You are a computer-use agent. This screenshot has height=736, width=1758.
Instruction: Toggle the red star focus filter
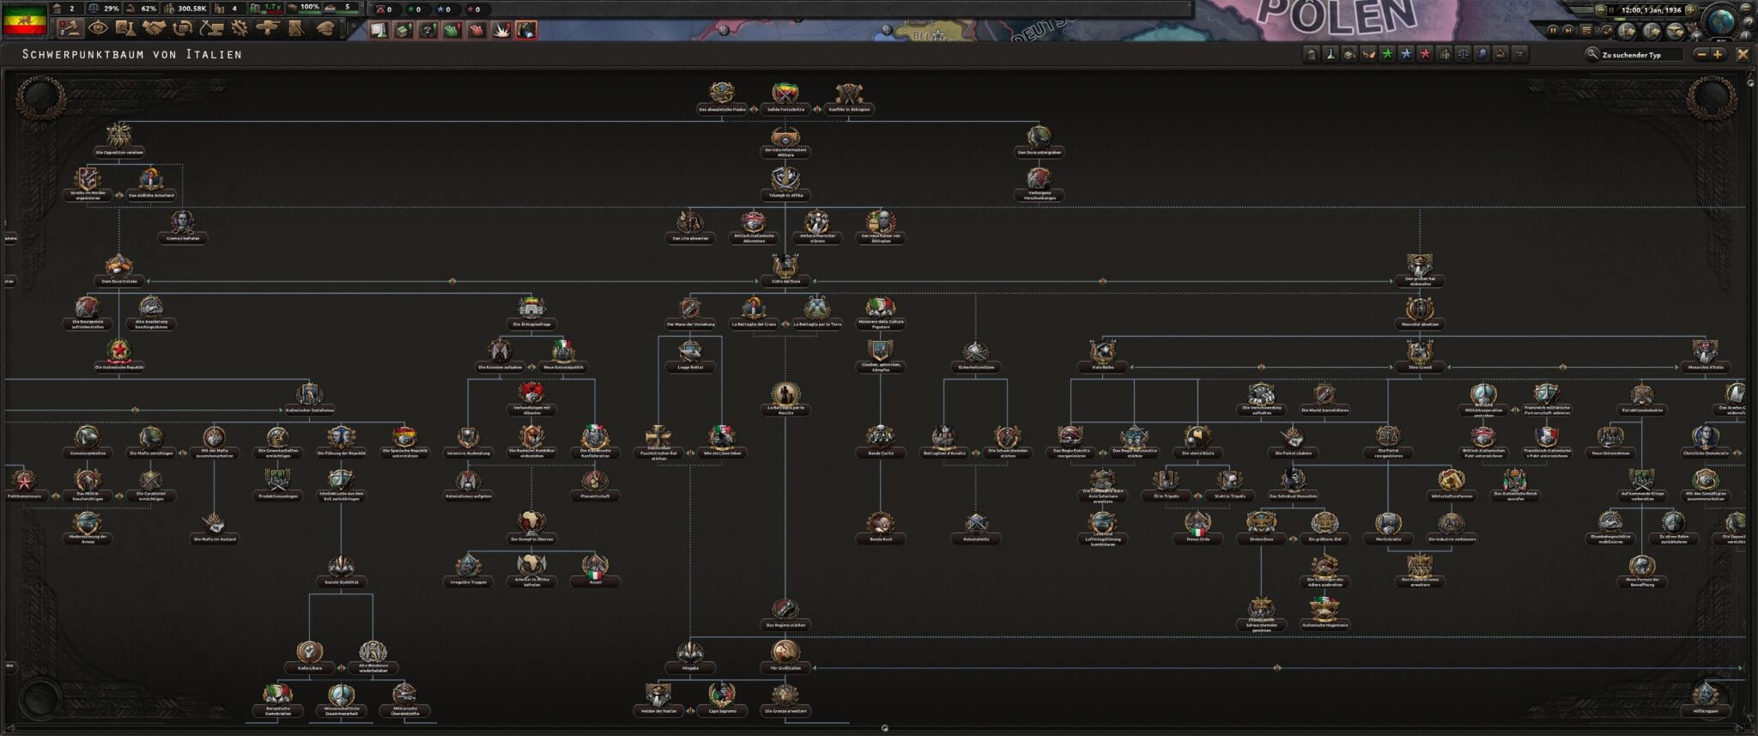(x=1426, y=54)
